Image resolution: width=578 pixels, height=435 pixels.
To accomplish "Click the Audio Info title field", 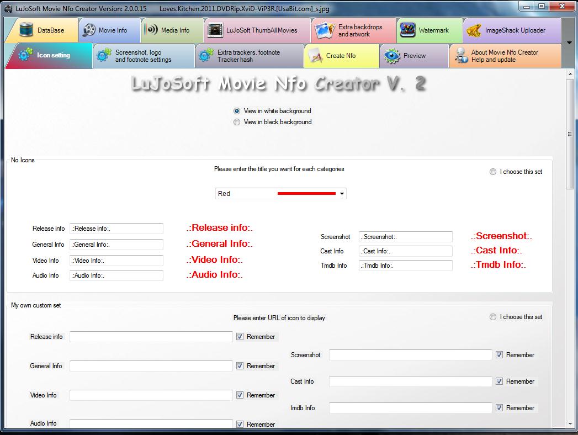I will tap(116, 275).
